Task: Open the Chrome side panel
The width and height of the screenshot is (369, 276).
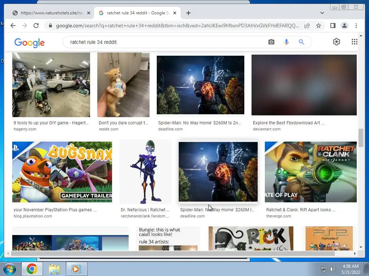Action: [333, 26]
